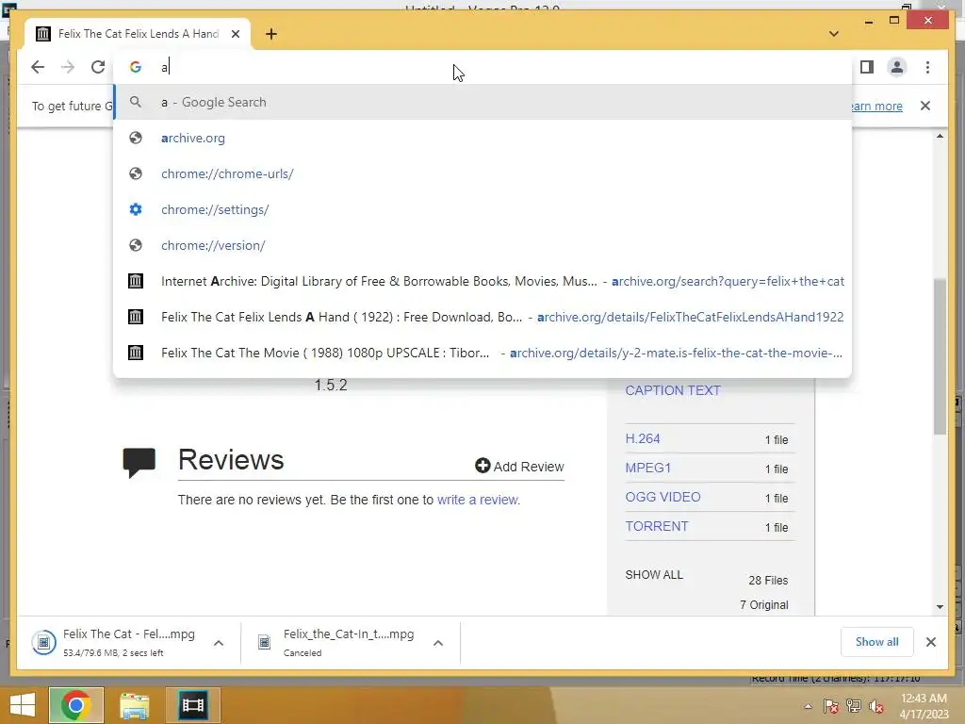This screenshot has height=724, width=965.
Task: Click the vertical scrollbar thumb
Action: (x=940, y=357)
